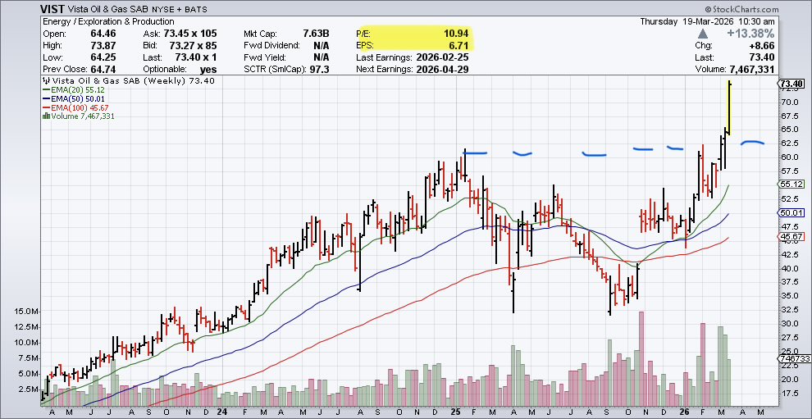This screenshot has width=812, height=419.
Task: Click the Vista Oil & Gas SAB (Weekly) legend entry
Action: coord(127,81)
